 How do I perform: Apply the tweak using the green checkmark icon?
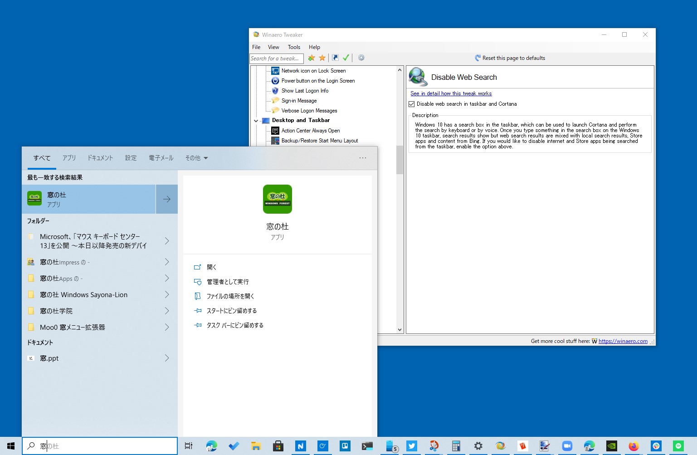(x=346, y=58)
